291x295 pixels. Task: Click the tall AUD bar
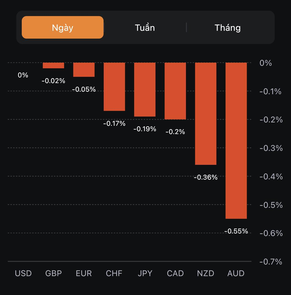pos(236,141)
